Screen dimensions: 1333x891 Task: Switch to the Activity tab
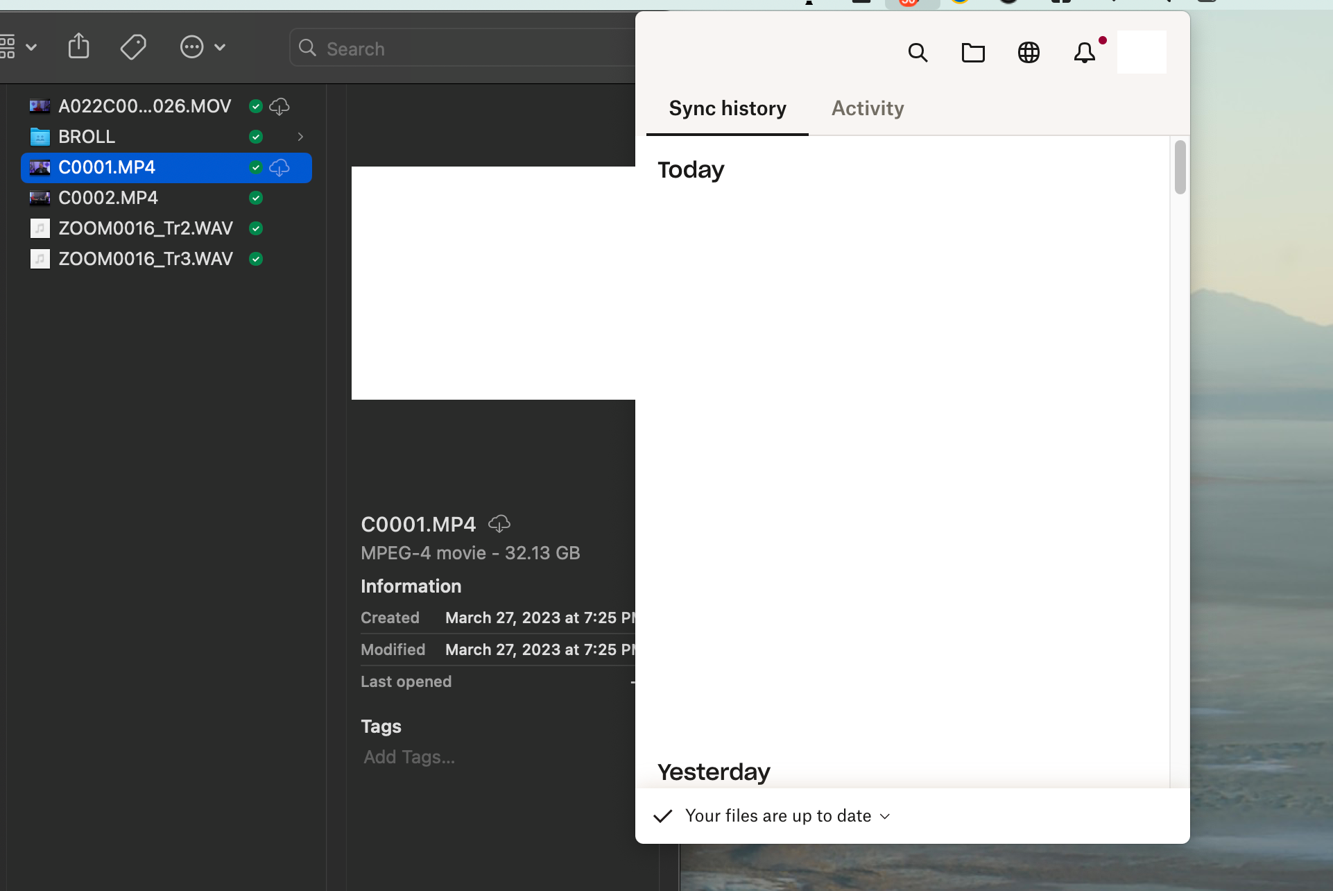pos(868,108)
